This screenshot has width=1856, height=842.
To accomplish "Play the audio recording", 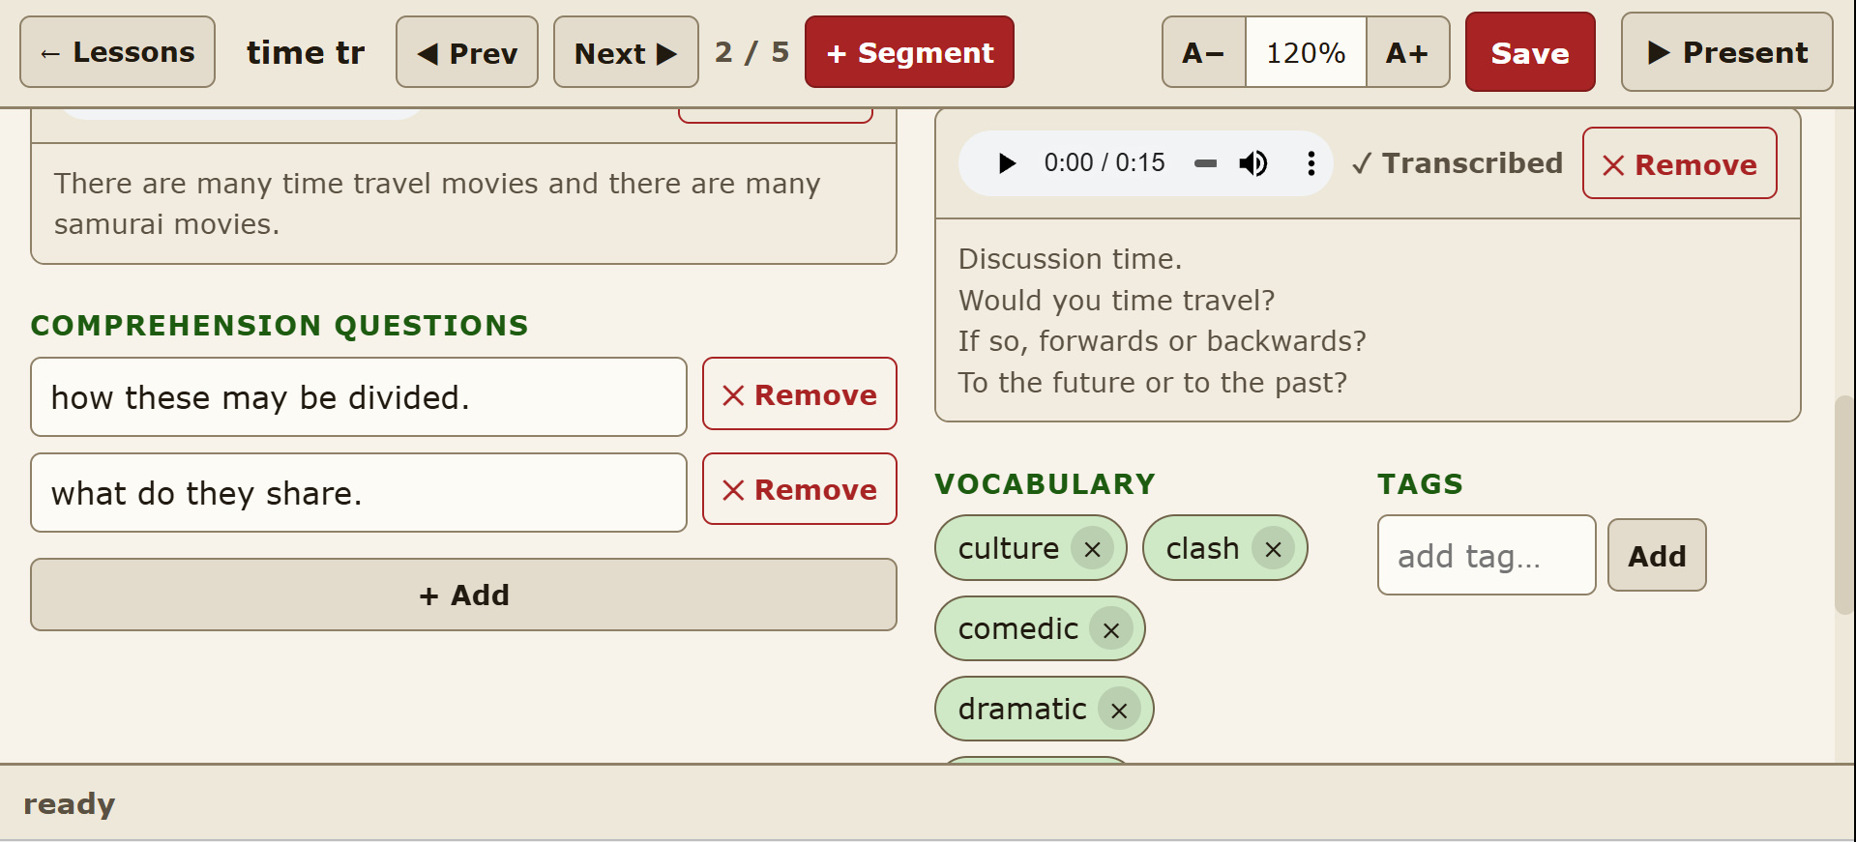I will [1007, 163].
